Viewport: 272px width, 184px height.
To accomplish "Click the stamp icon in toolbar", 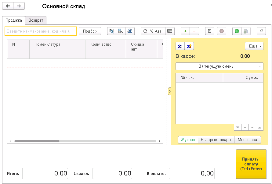I will click(x=130, y=31).
